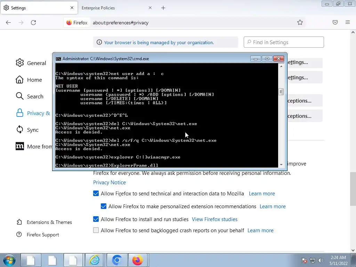Click the second blank document taskbar item

point(52,260)
